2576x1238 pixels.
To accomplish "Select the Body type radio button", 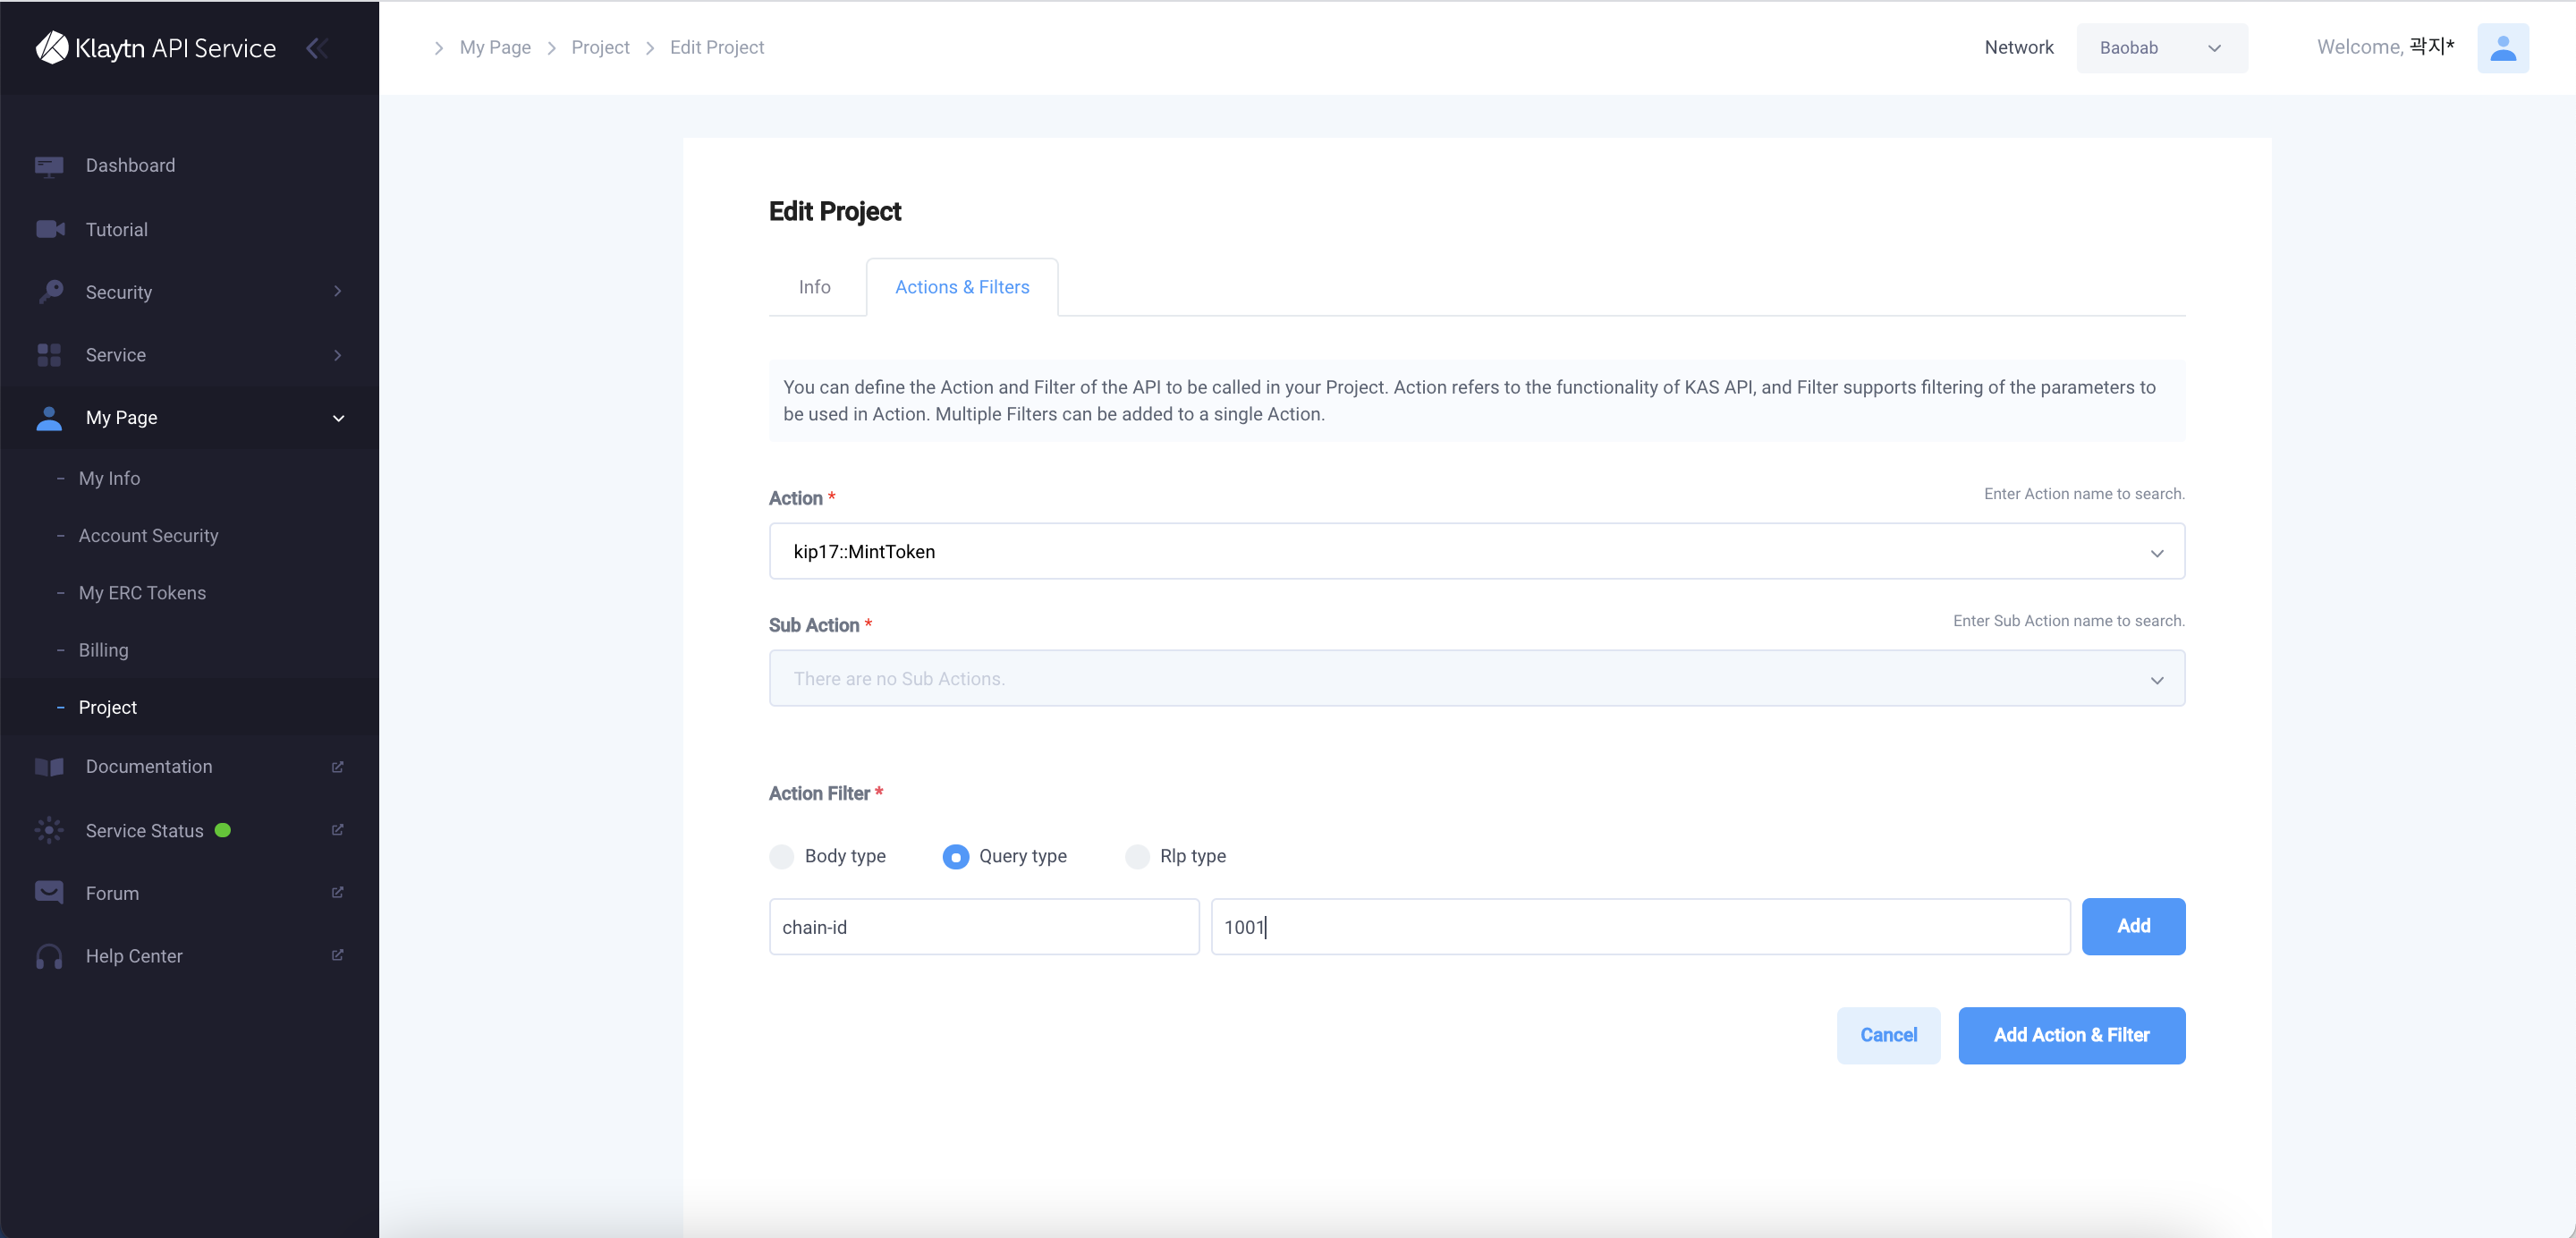I will 782,853.
